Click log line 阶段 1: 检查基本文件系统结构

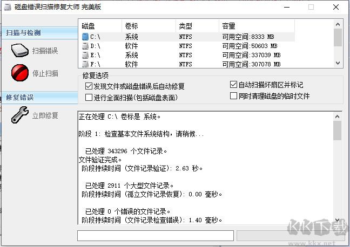pyautogui.click(x=142, y=134)
